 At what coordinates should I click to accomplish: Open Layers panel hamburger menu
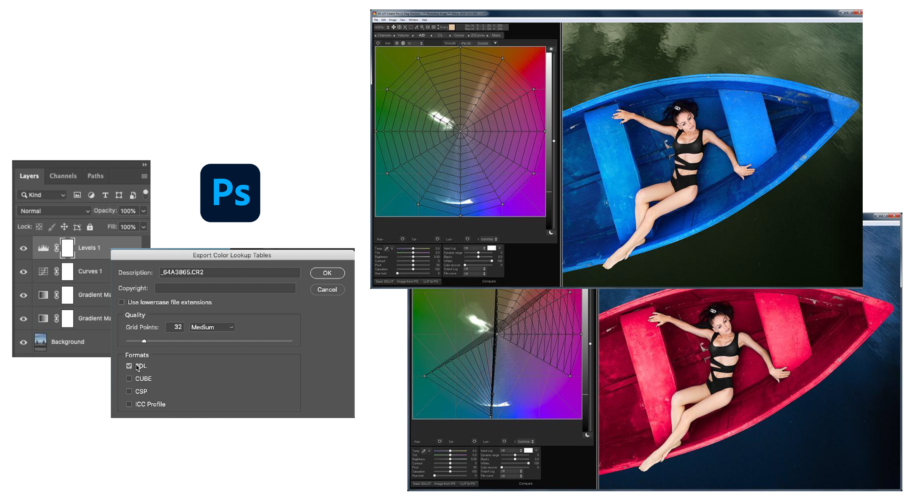[144, 176]
